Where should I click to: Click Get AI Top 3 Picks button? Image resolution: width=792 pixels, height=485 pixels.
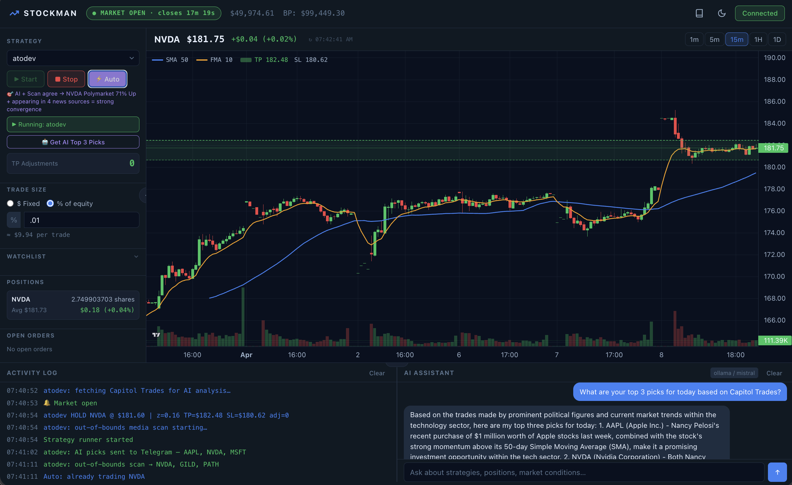(x=73, y=142)
